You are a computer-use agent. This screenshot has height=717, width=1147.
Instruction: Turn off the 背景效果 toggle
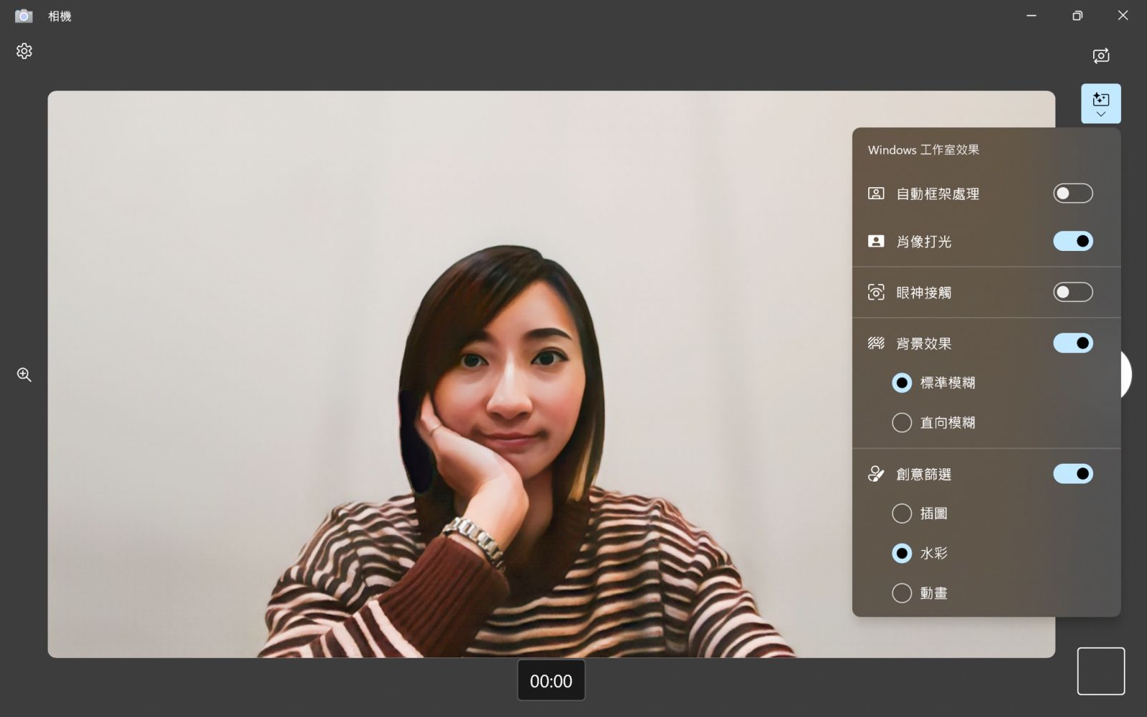pyautogui.click(x=1072, y=343)
